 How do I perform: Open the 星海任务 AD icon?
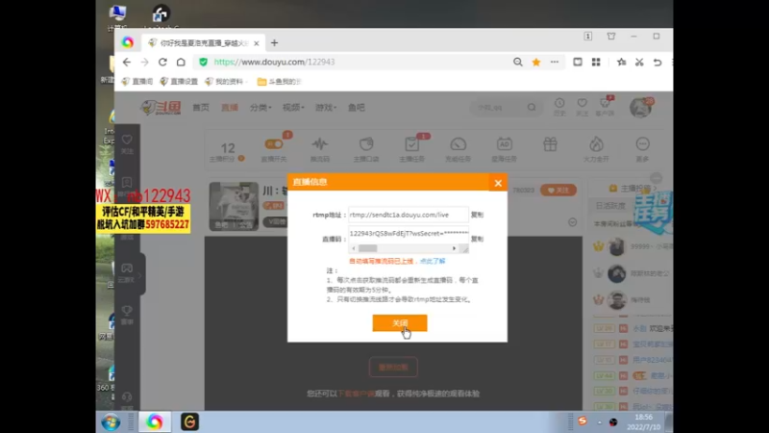coord(504,144)
